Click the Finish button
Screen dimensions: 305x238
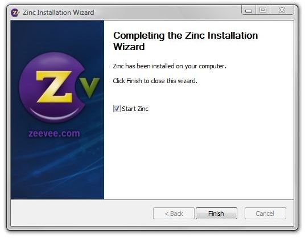[x=216, y=214]
